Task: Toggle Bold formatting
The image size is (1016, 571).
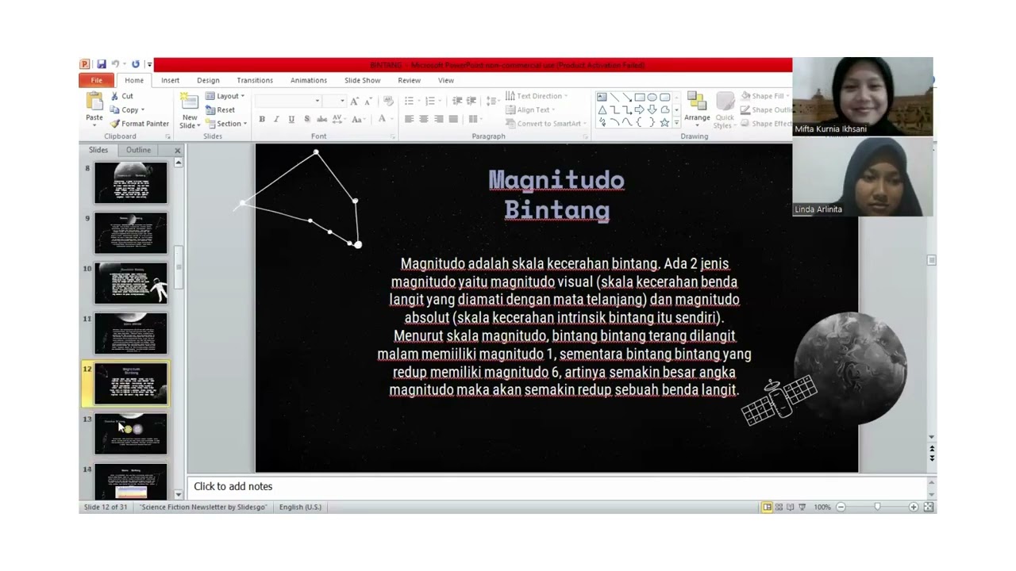Action: 262,119
